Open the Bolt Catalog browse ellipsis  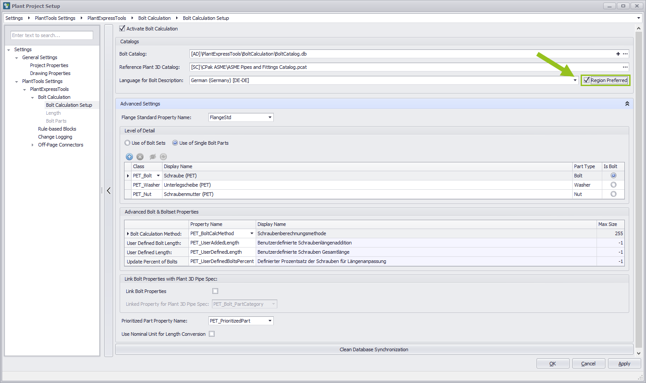point(625,54)
